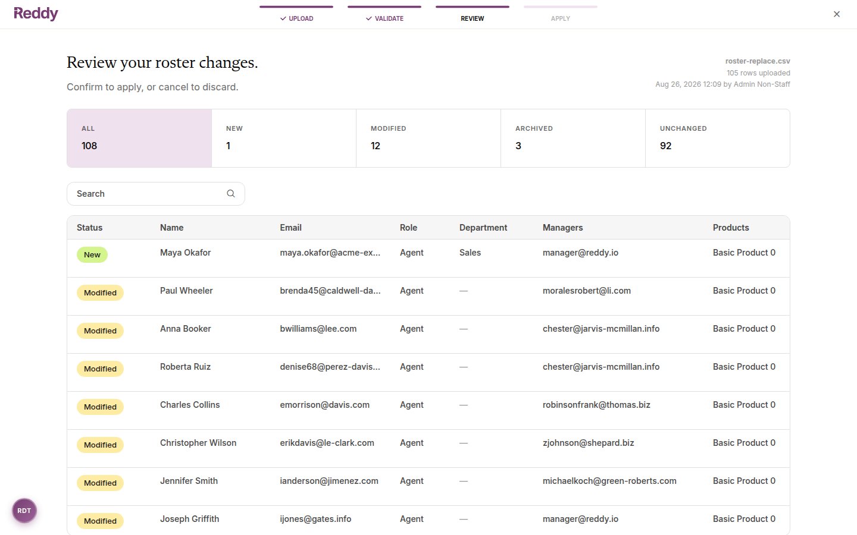
Task: Click the Department column header
Action: point(483,228)
